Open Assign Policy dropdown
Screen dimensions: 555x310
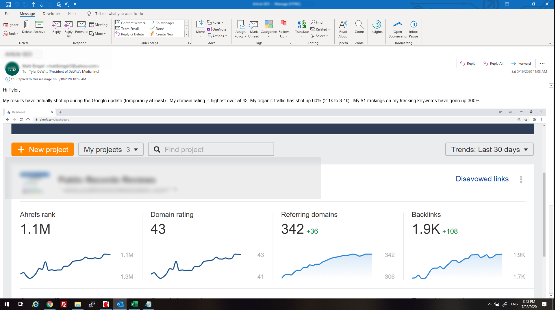point(240,29)
